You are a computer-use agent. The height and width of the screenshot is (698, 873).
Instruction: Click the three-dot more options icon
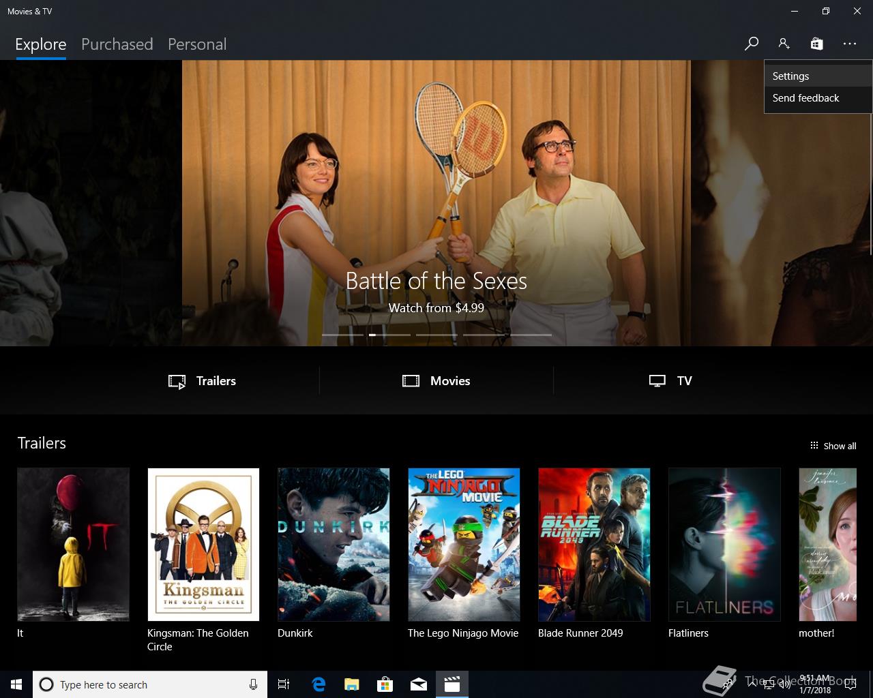pyautogui.click(x=849, y=44)
